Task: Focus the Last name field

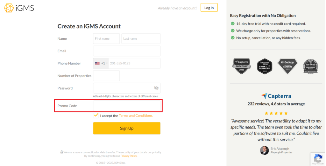Action: (x=141, y=38)
